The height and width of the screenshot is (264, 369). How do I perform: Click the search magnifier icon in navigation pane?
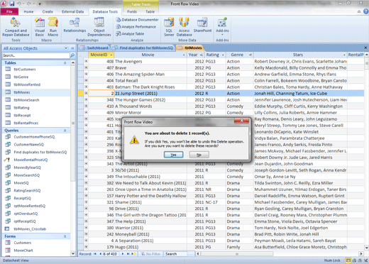pos(72,55)
